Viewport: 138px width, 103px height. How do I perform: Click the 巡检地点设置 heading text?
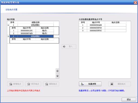pos(11,9)
